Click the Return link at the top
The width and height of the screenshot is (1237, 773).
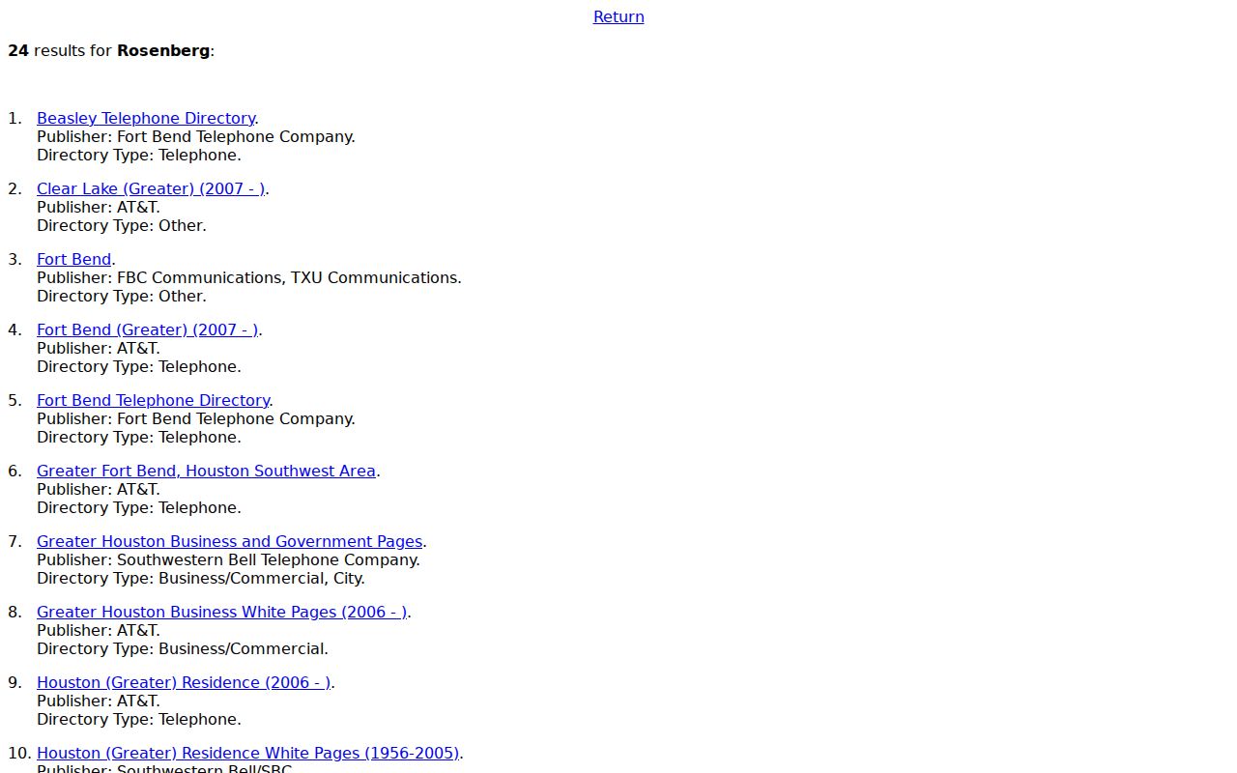(x=618, y=16)
